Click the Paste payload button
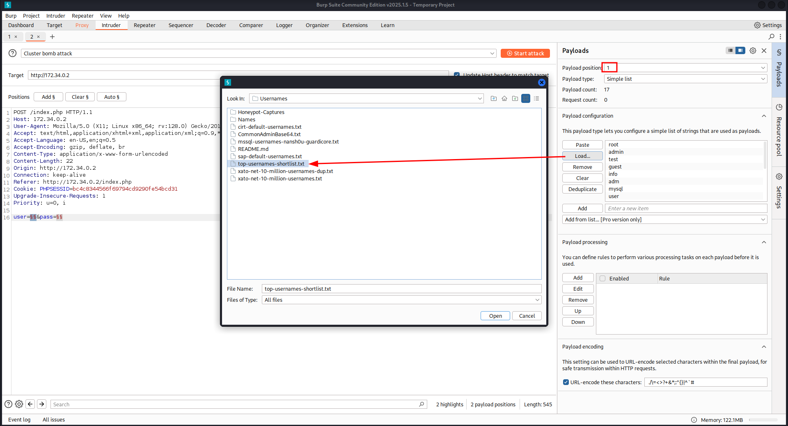Image resolution: width=788 pixels, height=426 pixels. click(582, 145)
